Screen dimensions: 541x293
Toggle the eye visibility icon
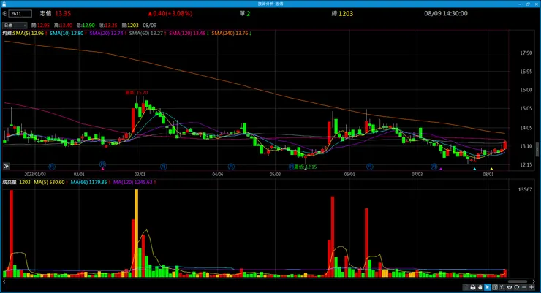point(510,287)
